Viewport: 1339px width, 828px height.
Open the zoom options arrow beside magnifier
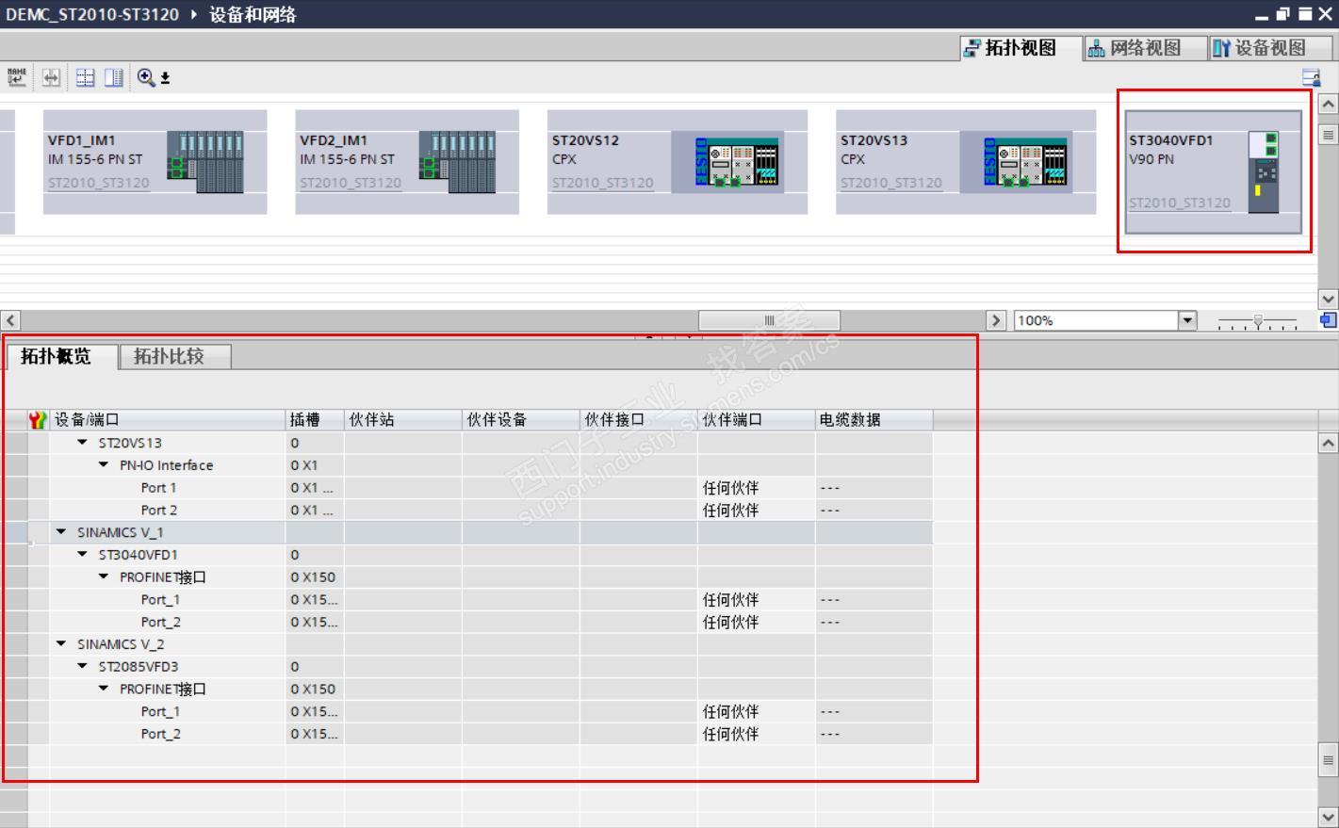(x=166, y=78)
